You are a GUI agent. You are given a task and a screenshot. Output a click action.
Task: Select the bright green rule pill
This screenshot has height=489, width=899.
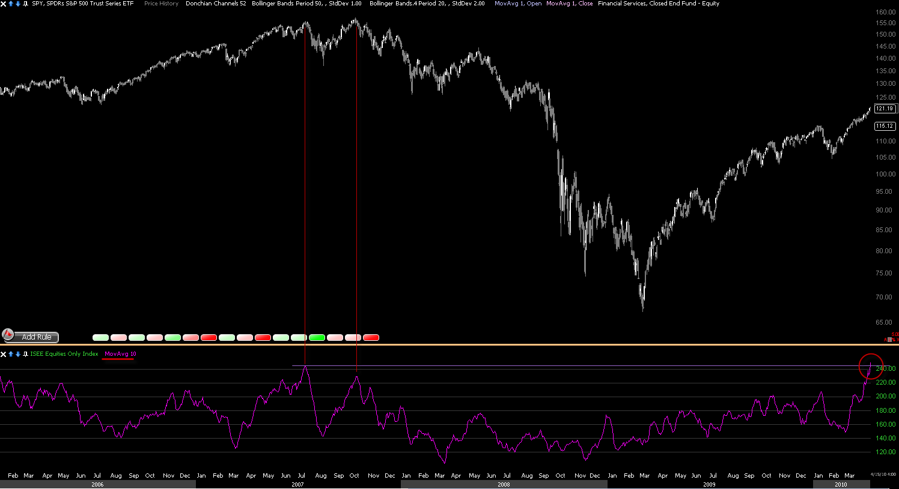[317, 338]
